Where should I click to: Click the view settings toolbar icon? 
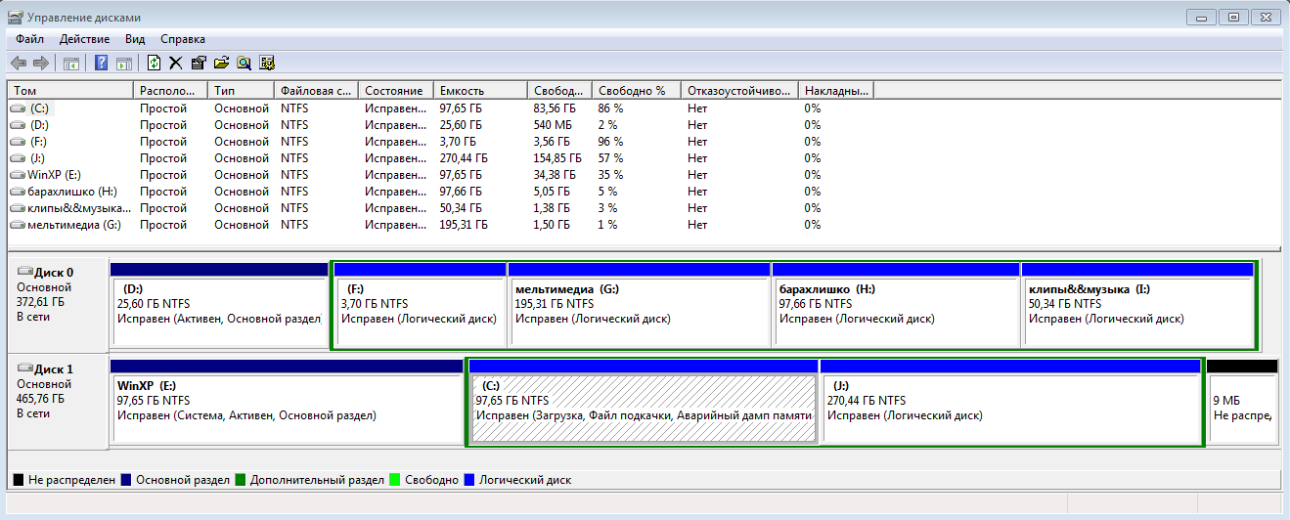pos(266,63)
